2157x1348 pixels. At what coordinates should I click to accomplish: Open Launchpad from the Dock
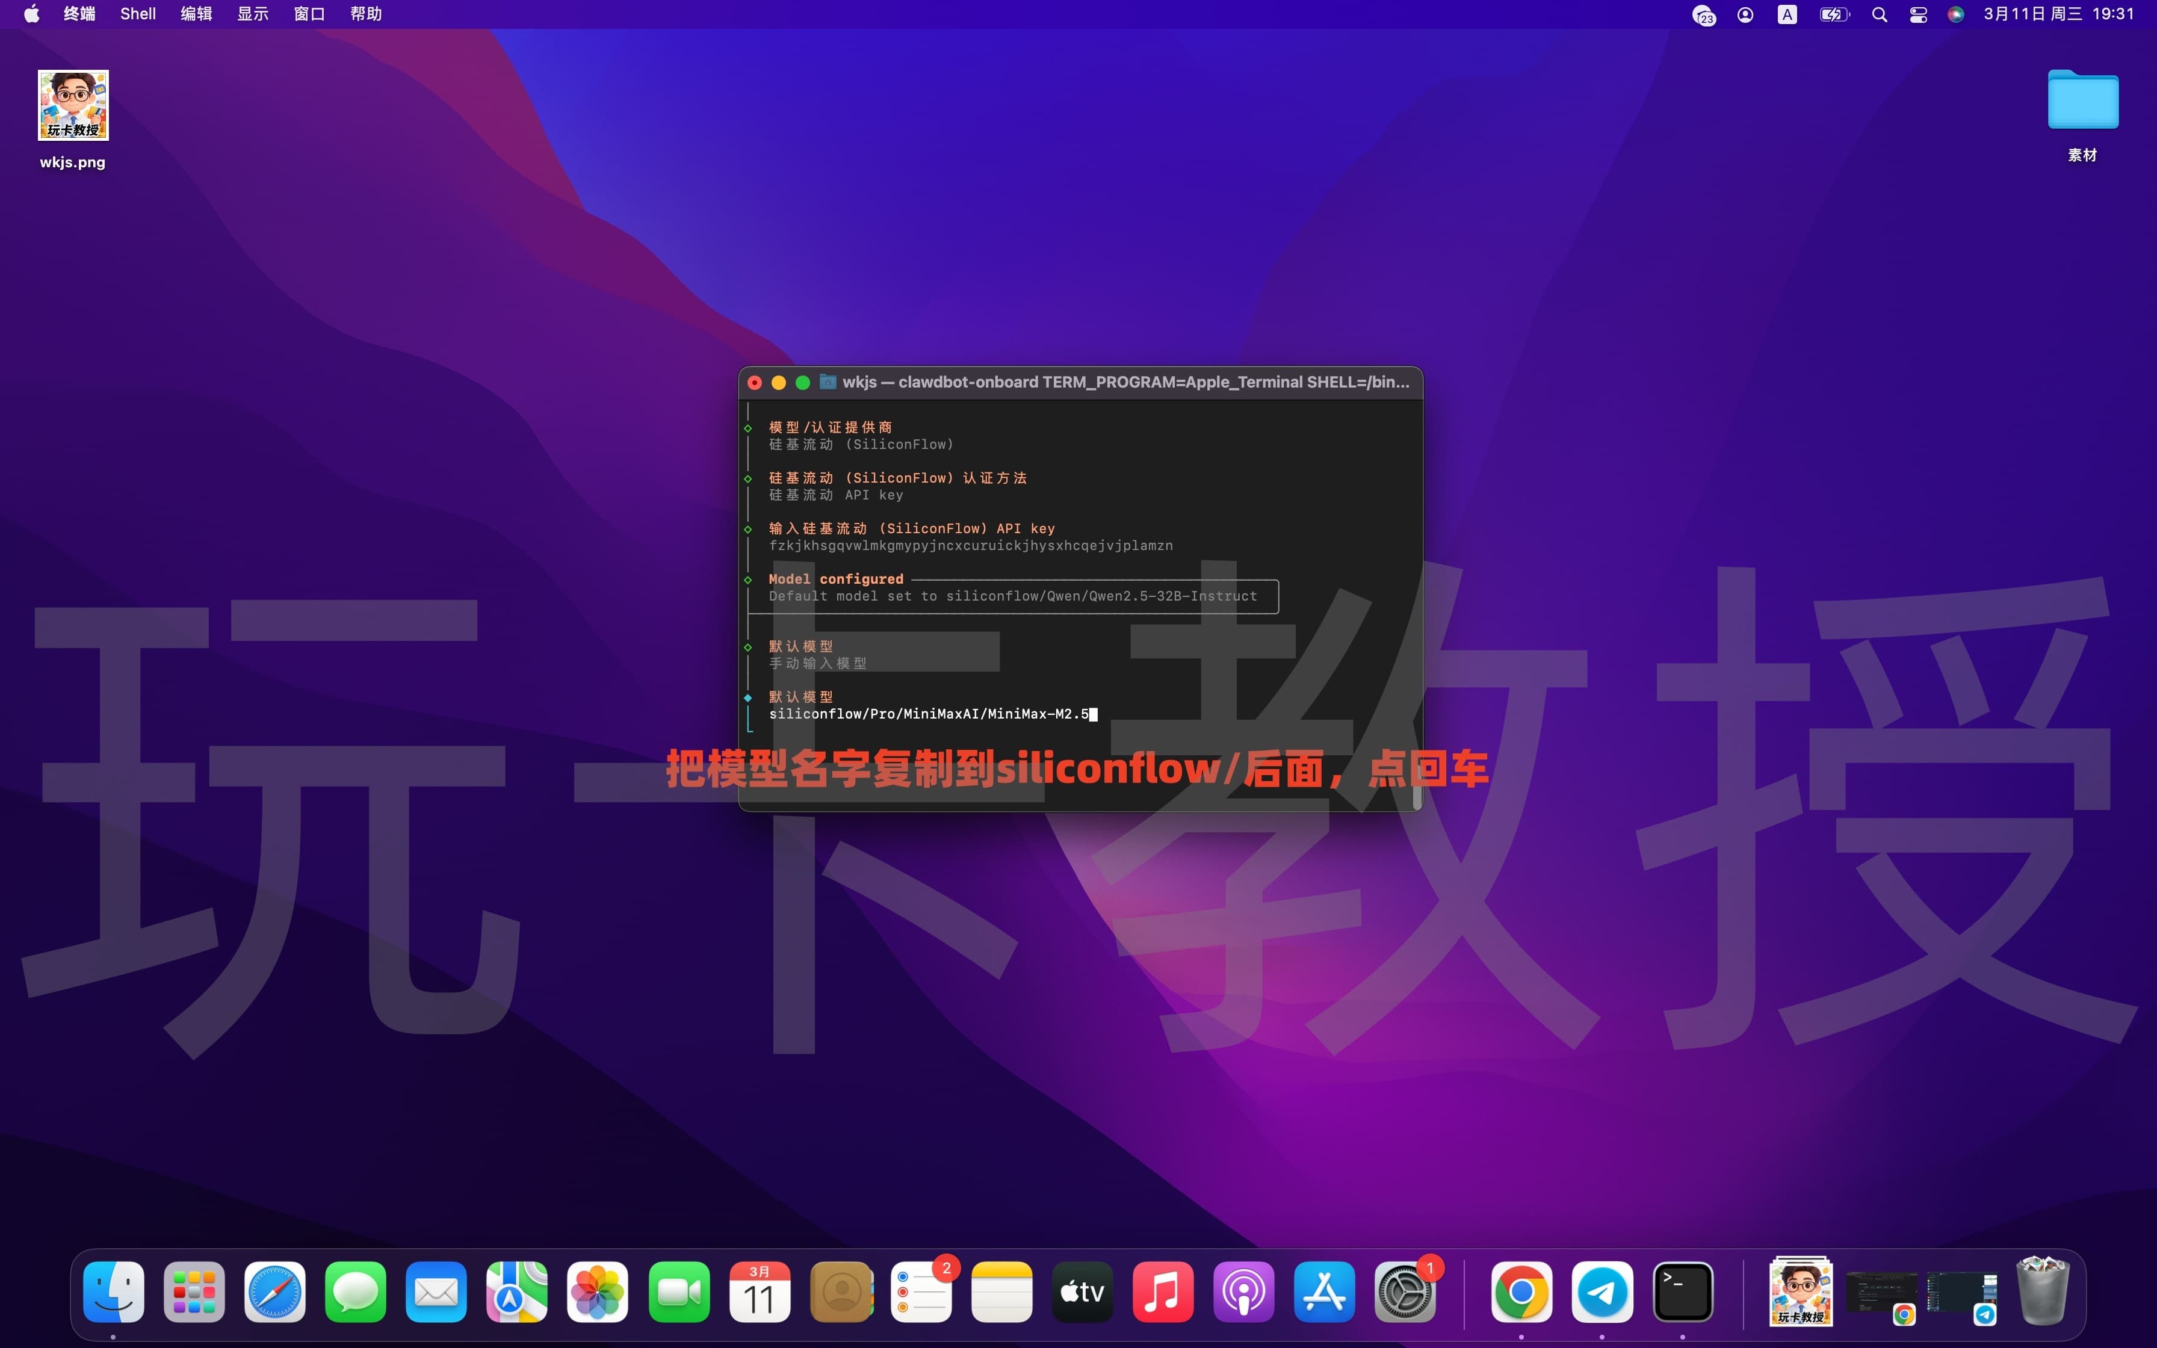click(194, 1292)
